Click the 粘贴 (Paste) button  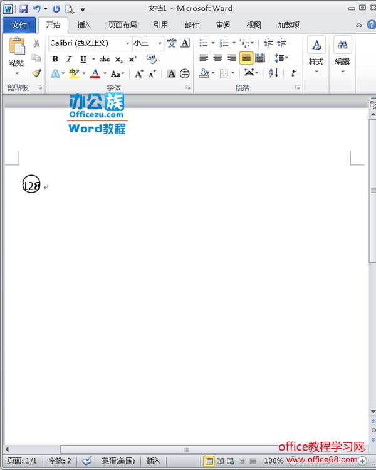click(x=17, y=53)
